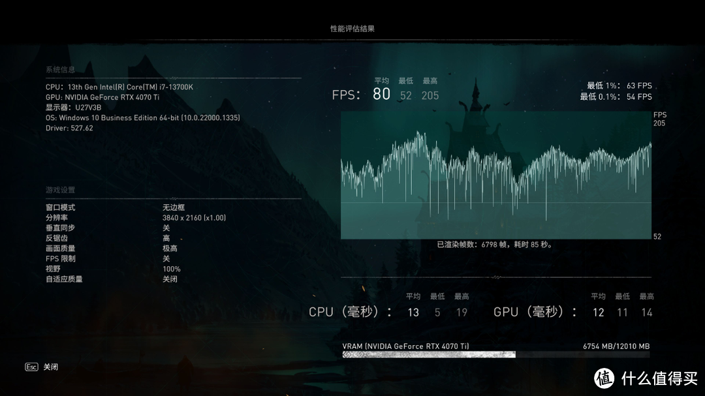This screenshot has height=396, width=705.
Task: Click the 窗口模式 setting label
Action: coord(60,207)
